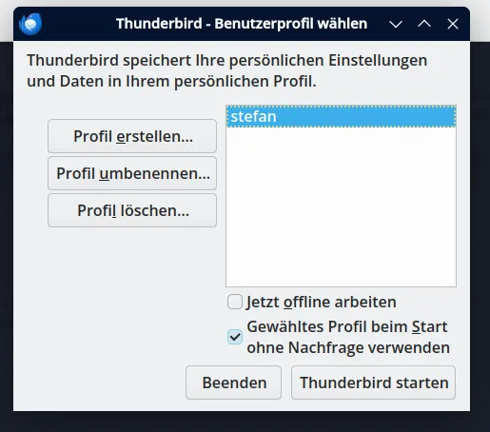Click Beenden to quit
The width and height of the screenshot is (490, 432).
pyautogui.click(x=233, y=383)
